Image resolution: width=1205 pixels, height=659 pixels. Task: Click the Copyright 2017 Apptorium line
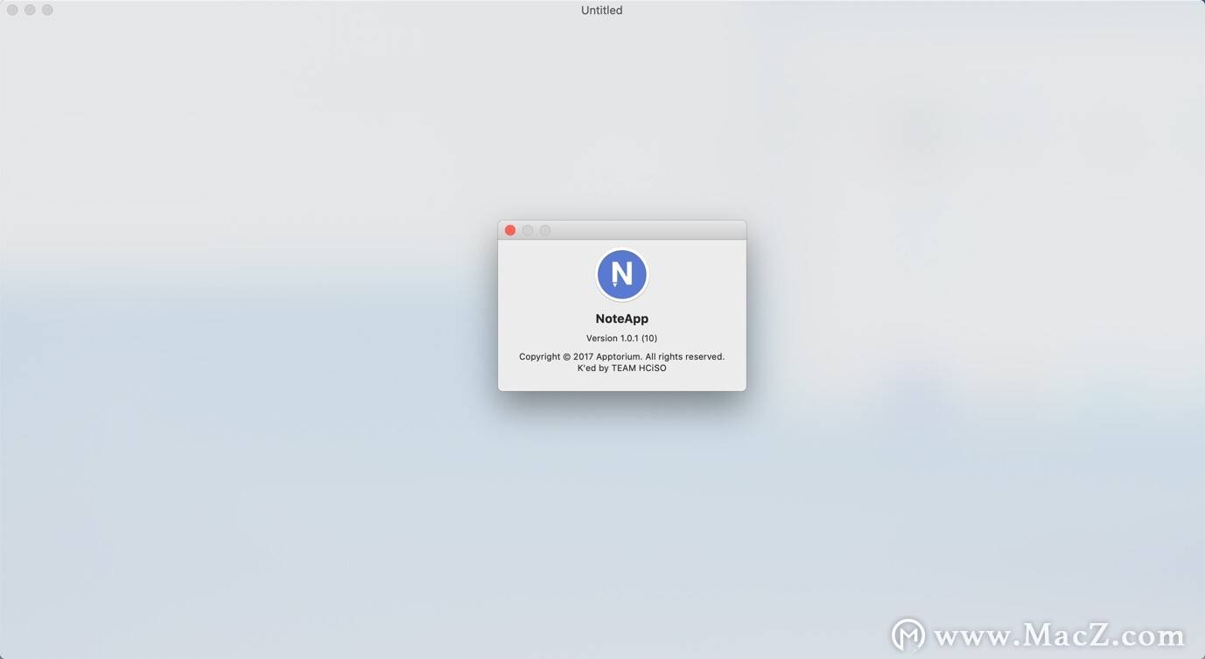pyautogui.click(x=622, y=356)
